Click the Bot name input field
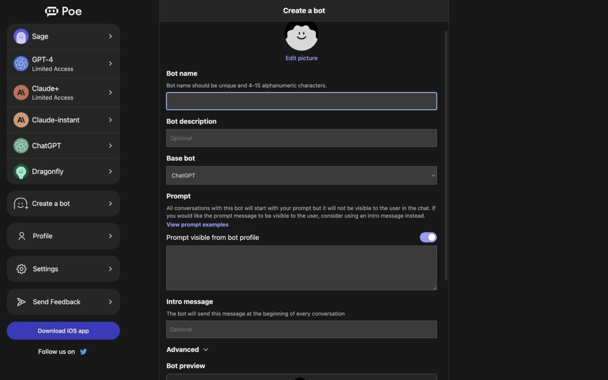The height and width of the screenshot is (380, 608). 301,101
